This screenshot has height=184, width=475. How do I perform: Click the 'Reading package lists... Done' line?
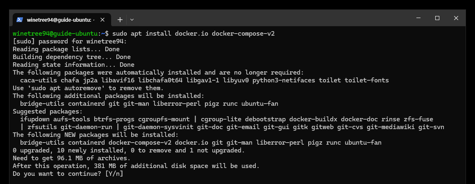(66, 49)
